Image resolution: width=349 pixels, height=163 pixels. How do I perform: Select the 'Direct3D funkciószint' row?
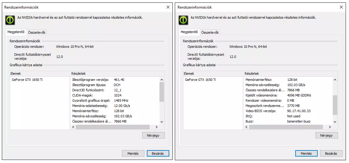pyautogui.click(x=115, y=90)
